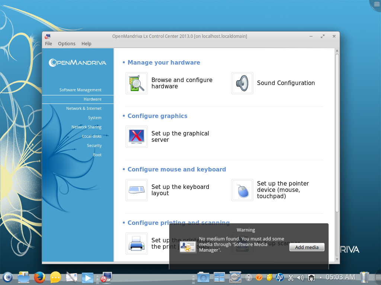381x285 pixels.
Task: Open the trash can in the panel
Action: (364, 277)
